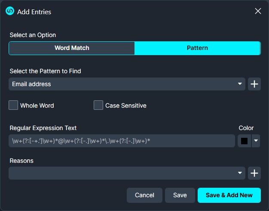
Task: Switch to the Word Match option
Action: tap(72, 48)
